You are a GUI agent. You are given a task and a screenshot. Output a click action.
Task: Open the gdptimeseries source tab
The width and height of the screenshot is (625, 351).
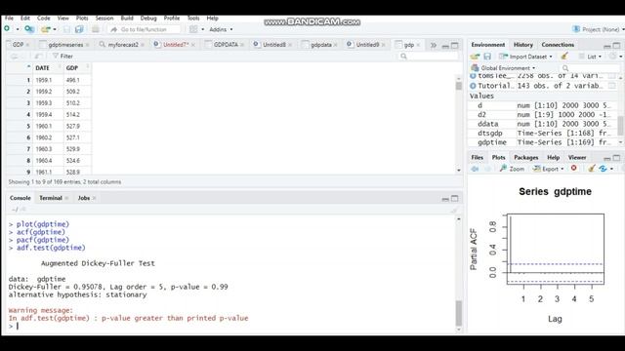click(x=65, y=45)
